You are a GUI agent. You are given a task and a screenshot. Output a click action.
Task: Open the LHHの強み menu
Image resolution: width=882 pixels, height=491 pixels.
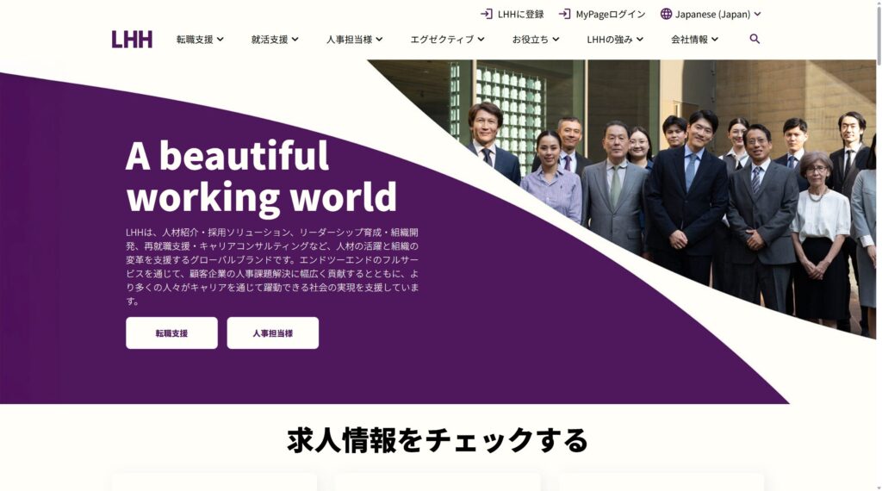coord(615,40)
